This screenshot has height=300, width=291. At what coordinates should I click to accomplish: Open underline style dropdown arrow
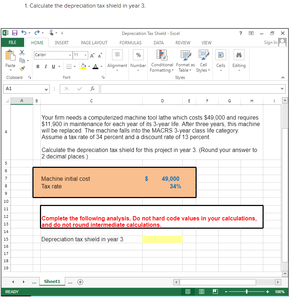pyautogui.click(x=59, y=67)
